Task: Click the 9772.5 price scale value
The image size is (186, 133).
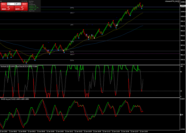Action: point(183,64)
